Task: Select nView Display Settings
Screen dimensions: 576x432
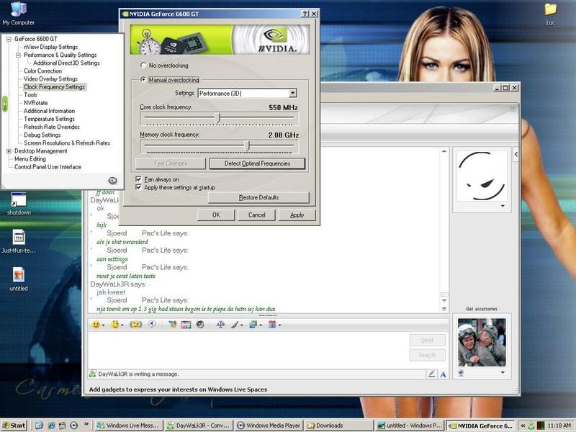Action: tap(50, 47)
